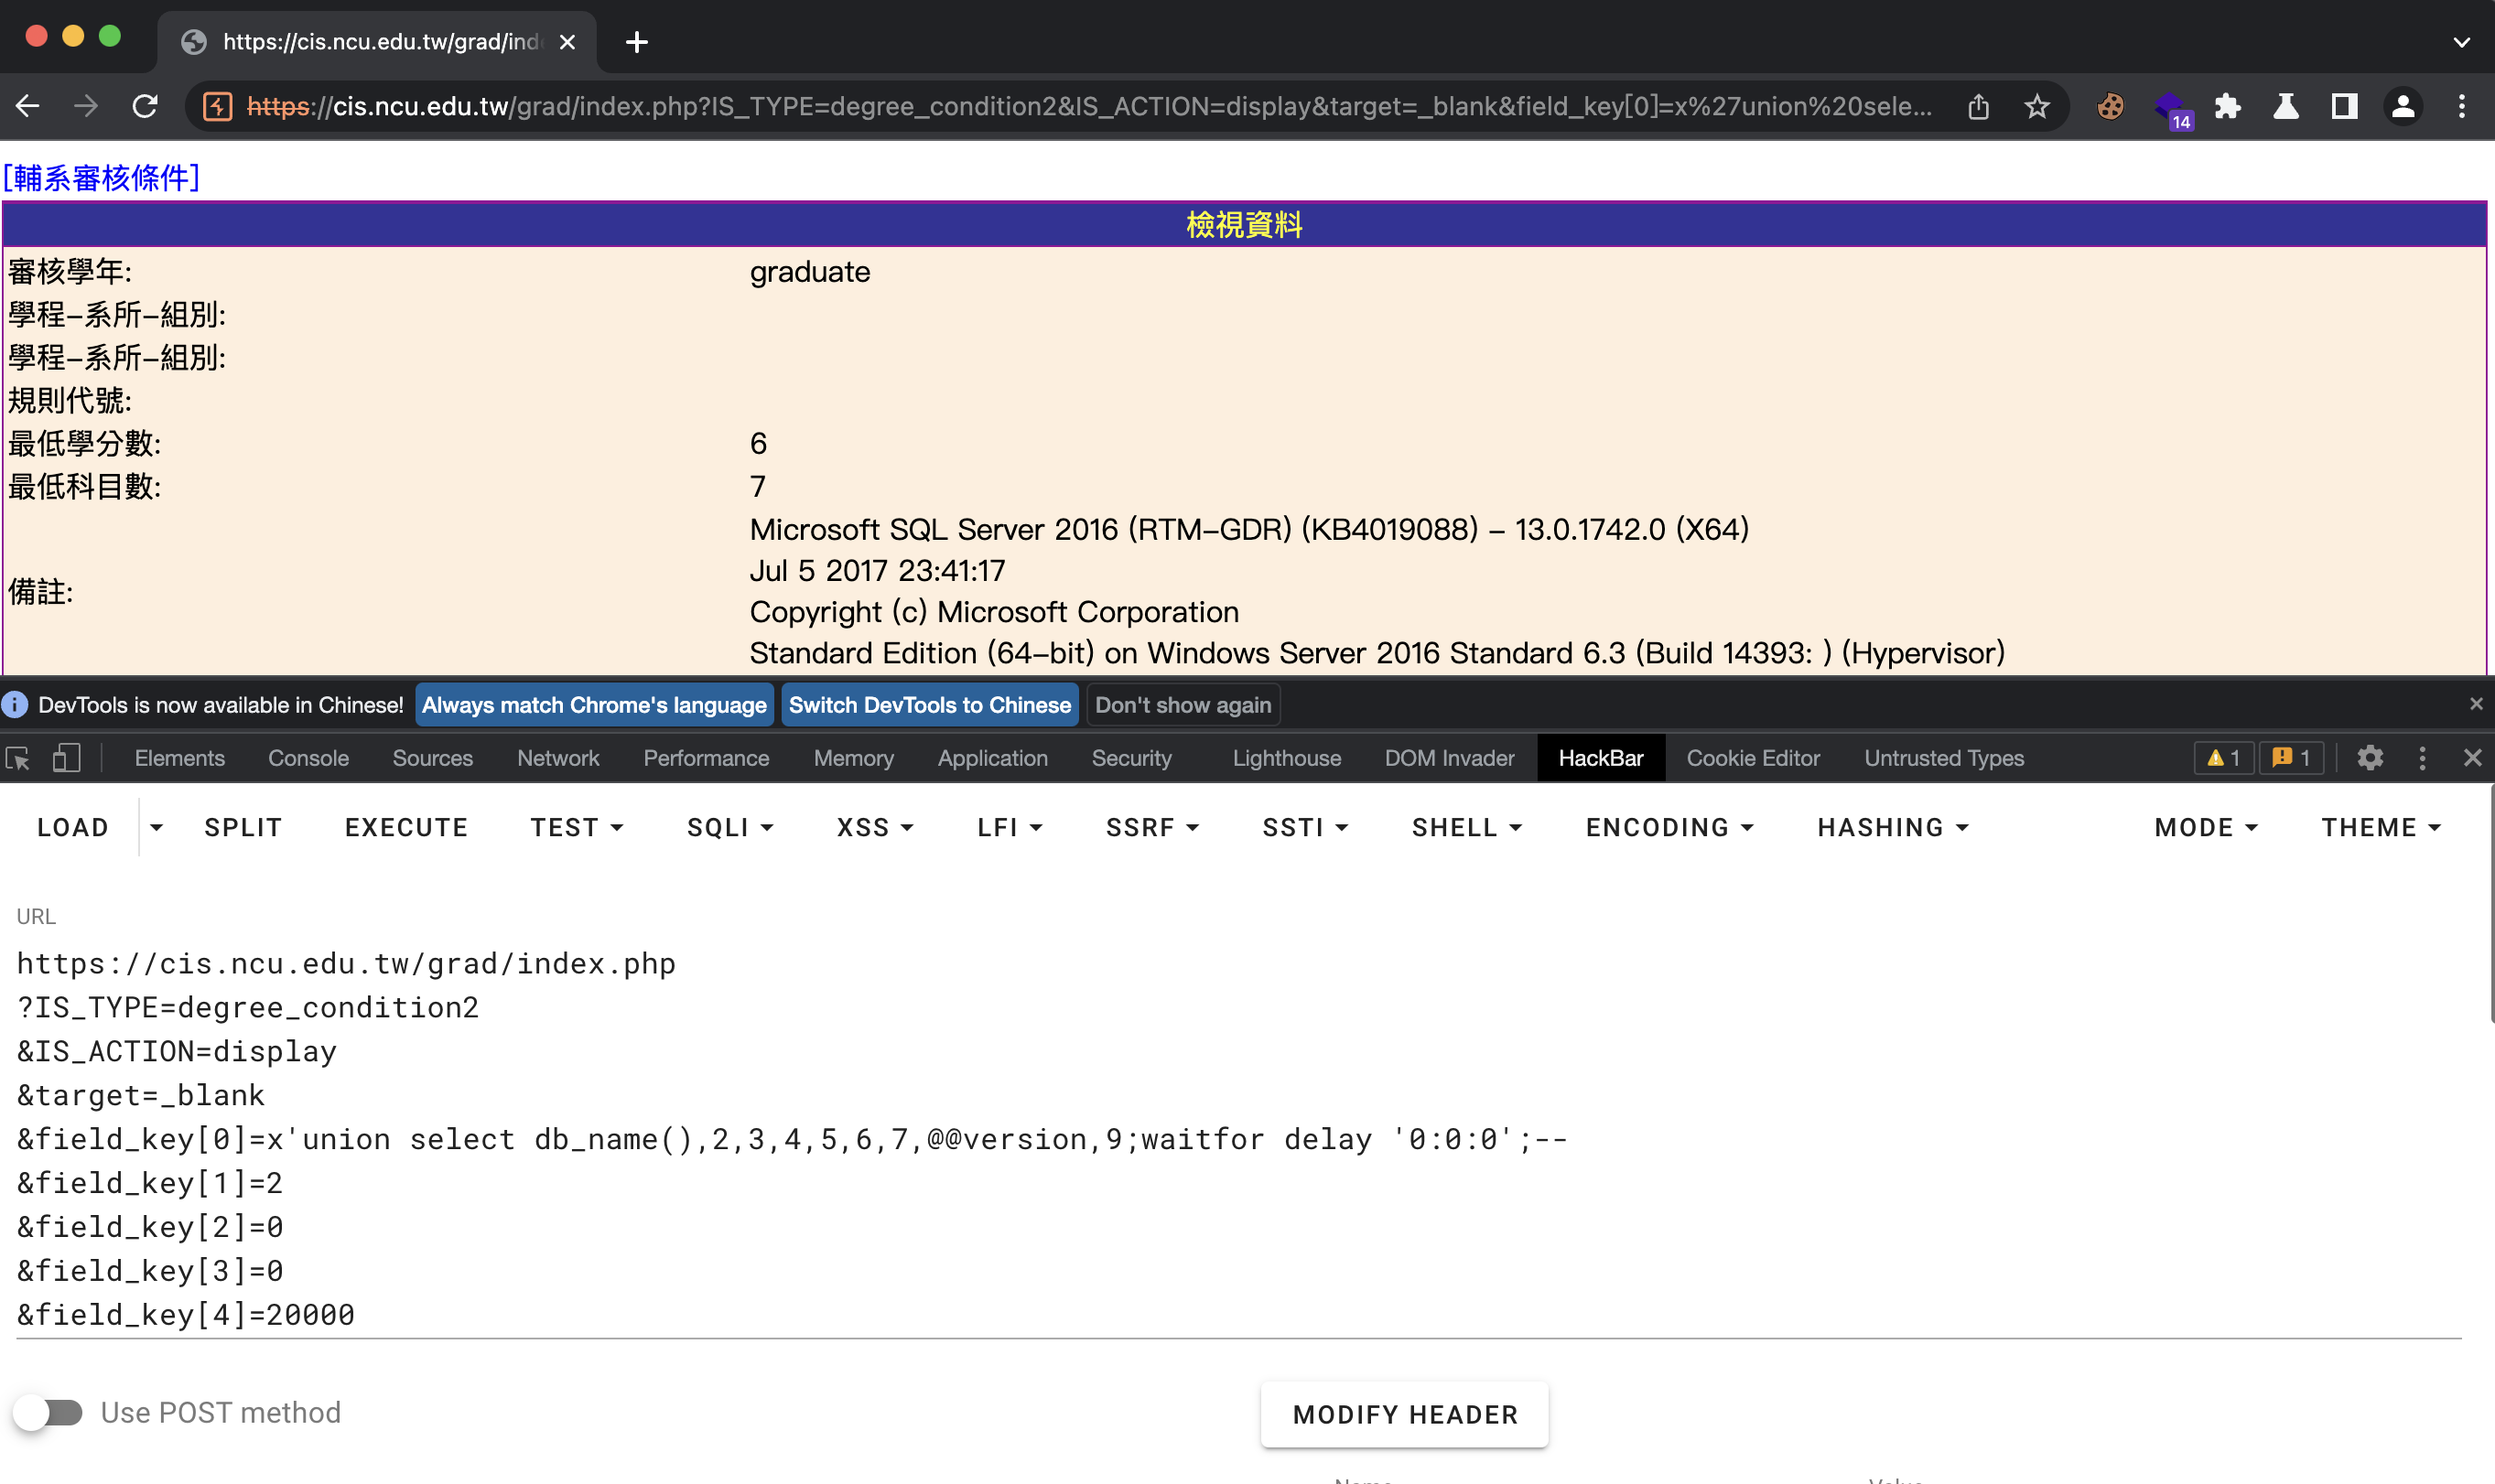Open a new browser tab
This screenshot has width=2495, height=1484.
[x=636, y=42]
